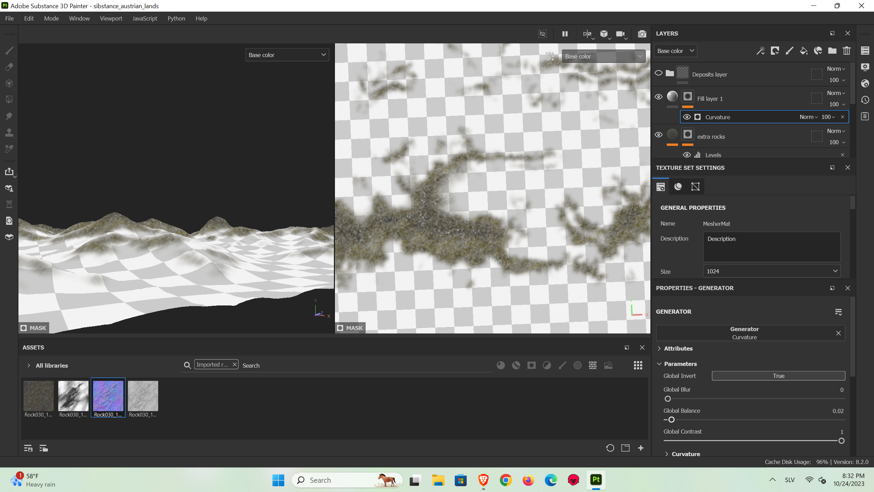The image size is (874, 492).
Task: Toggle Global Invert True button
Action: 778,376
